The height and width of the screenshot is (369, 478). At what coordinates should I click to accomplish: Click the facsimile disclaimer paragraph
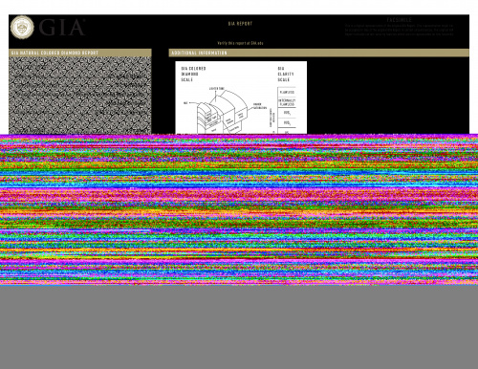(x=400, y=30)
